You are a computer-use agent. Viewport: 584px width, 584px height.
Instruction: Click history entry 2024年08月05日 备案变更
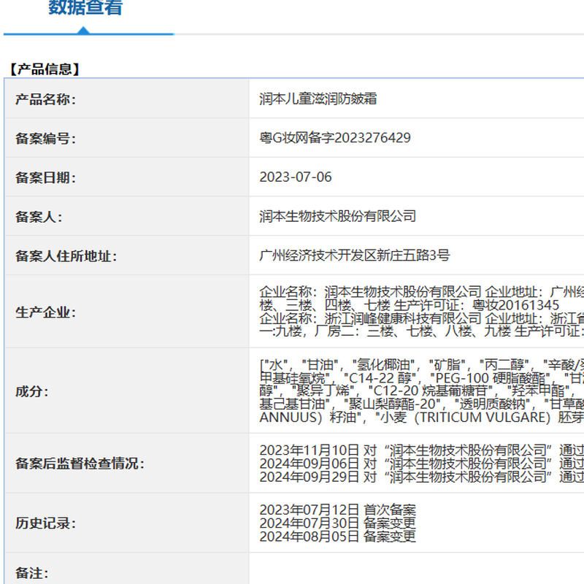[338, 537]
